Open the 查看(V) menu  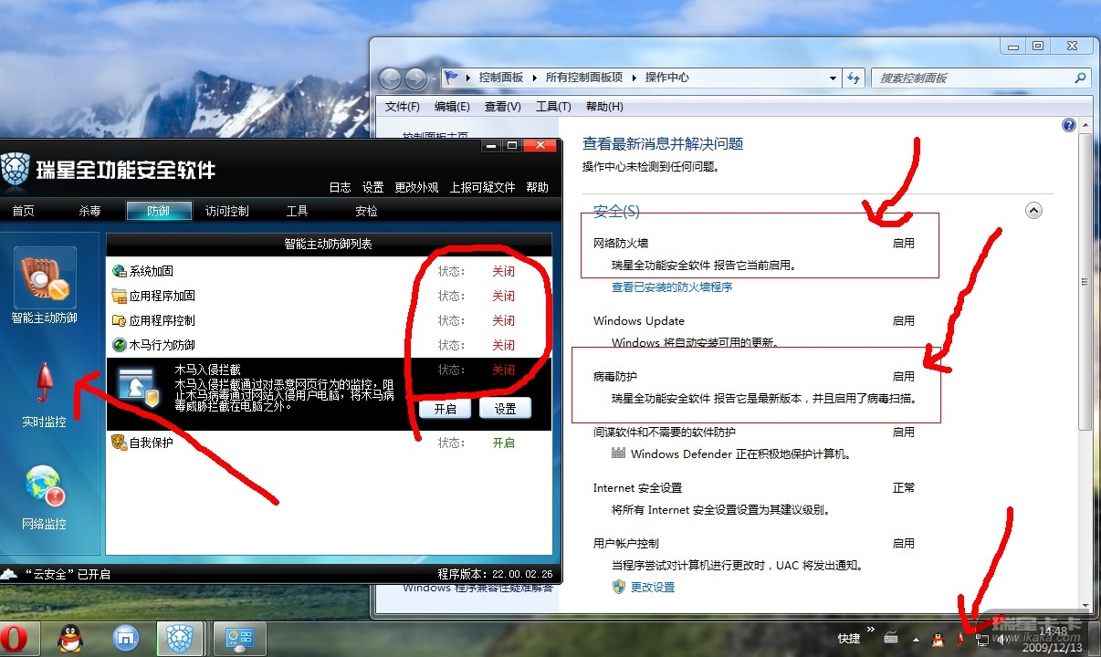click(503, 107)
